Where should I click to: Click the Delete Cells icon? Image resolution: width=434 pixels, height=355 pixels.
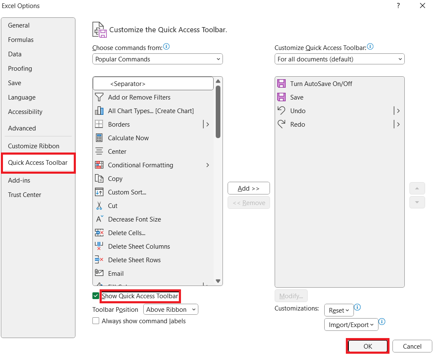(x=99, y=233)
